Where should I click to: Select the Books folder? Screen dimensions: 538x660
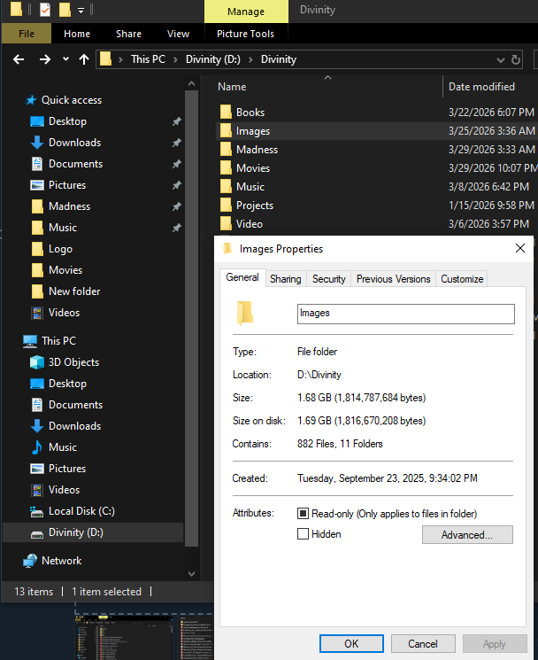(250, 113)
